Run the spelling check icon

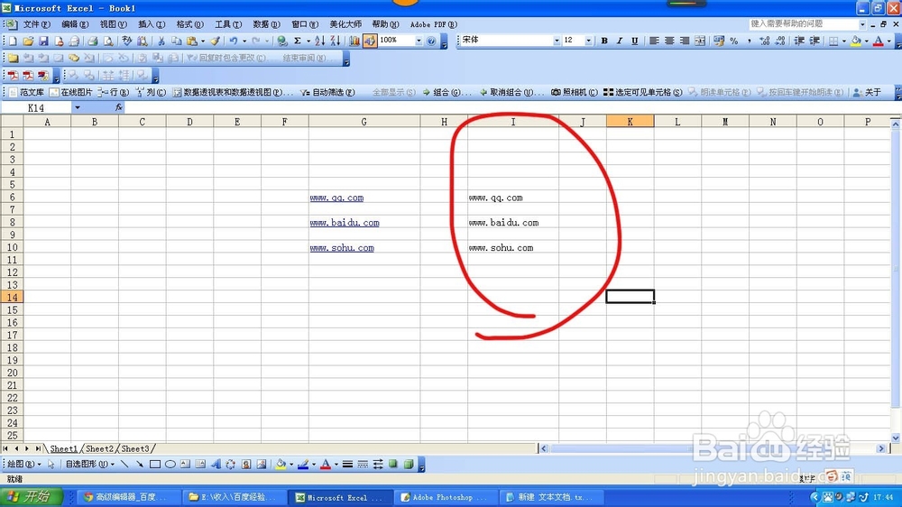point(126,41)
